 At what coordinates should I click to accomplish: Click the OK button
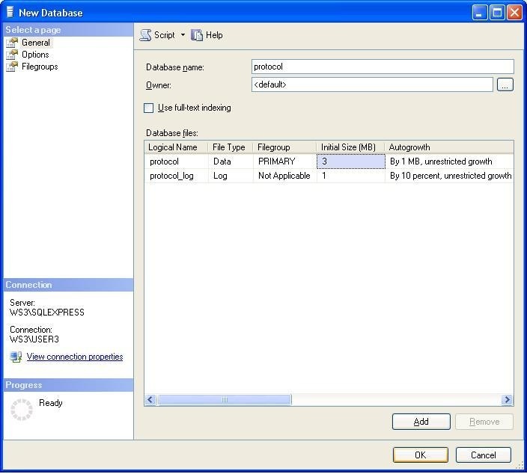(x=420, y=455)
